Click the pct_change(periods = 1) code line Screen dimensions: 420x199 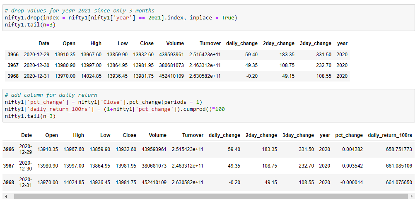(104, 102)
